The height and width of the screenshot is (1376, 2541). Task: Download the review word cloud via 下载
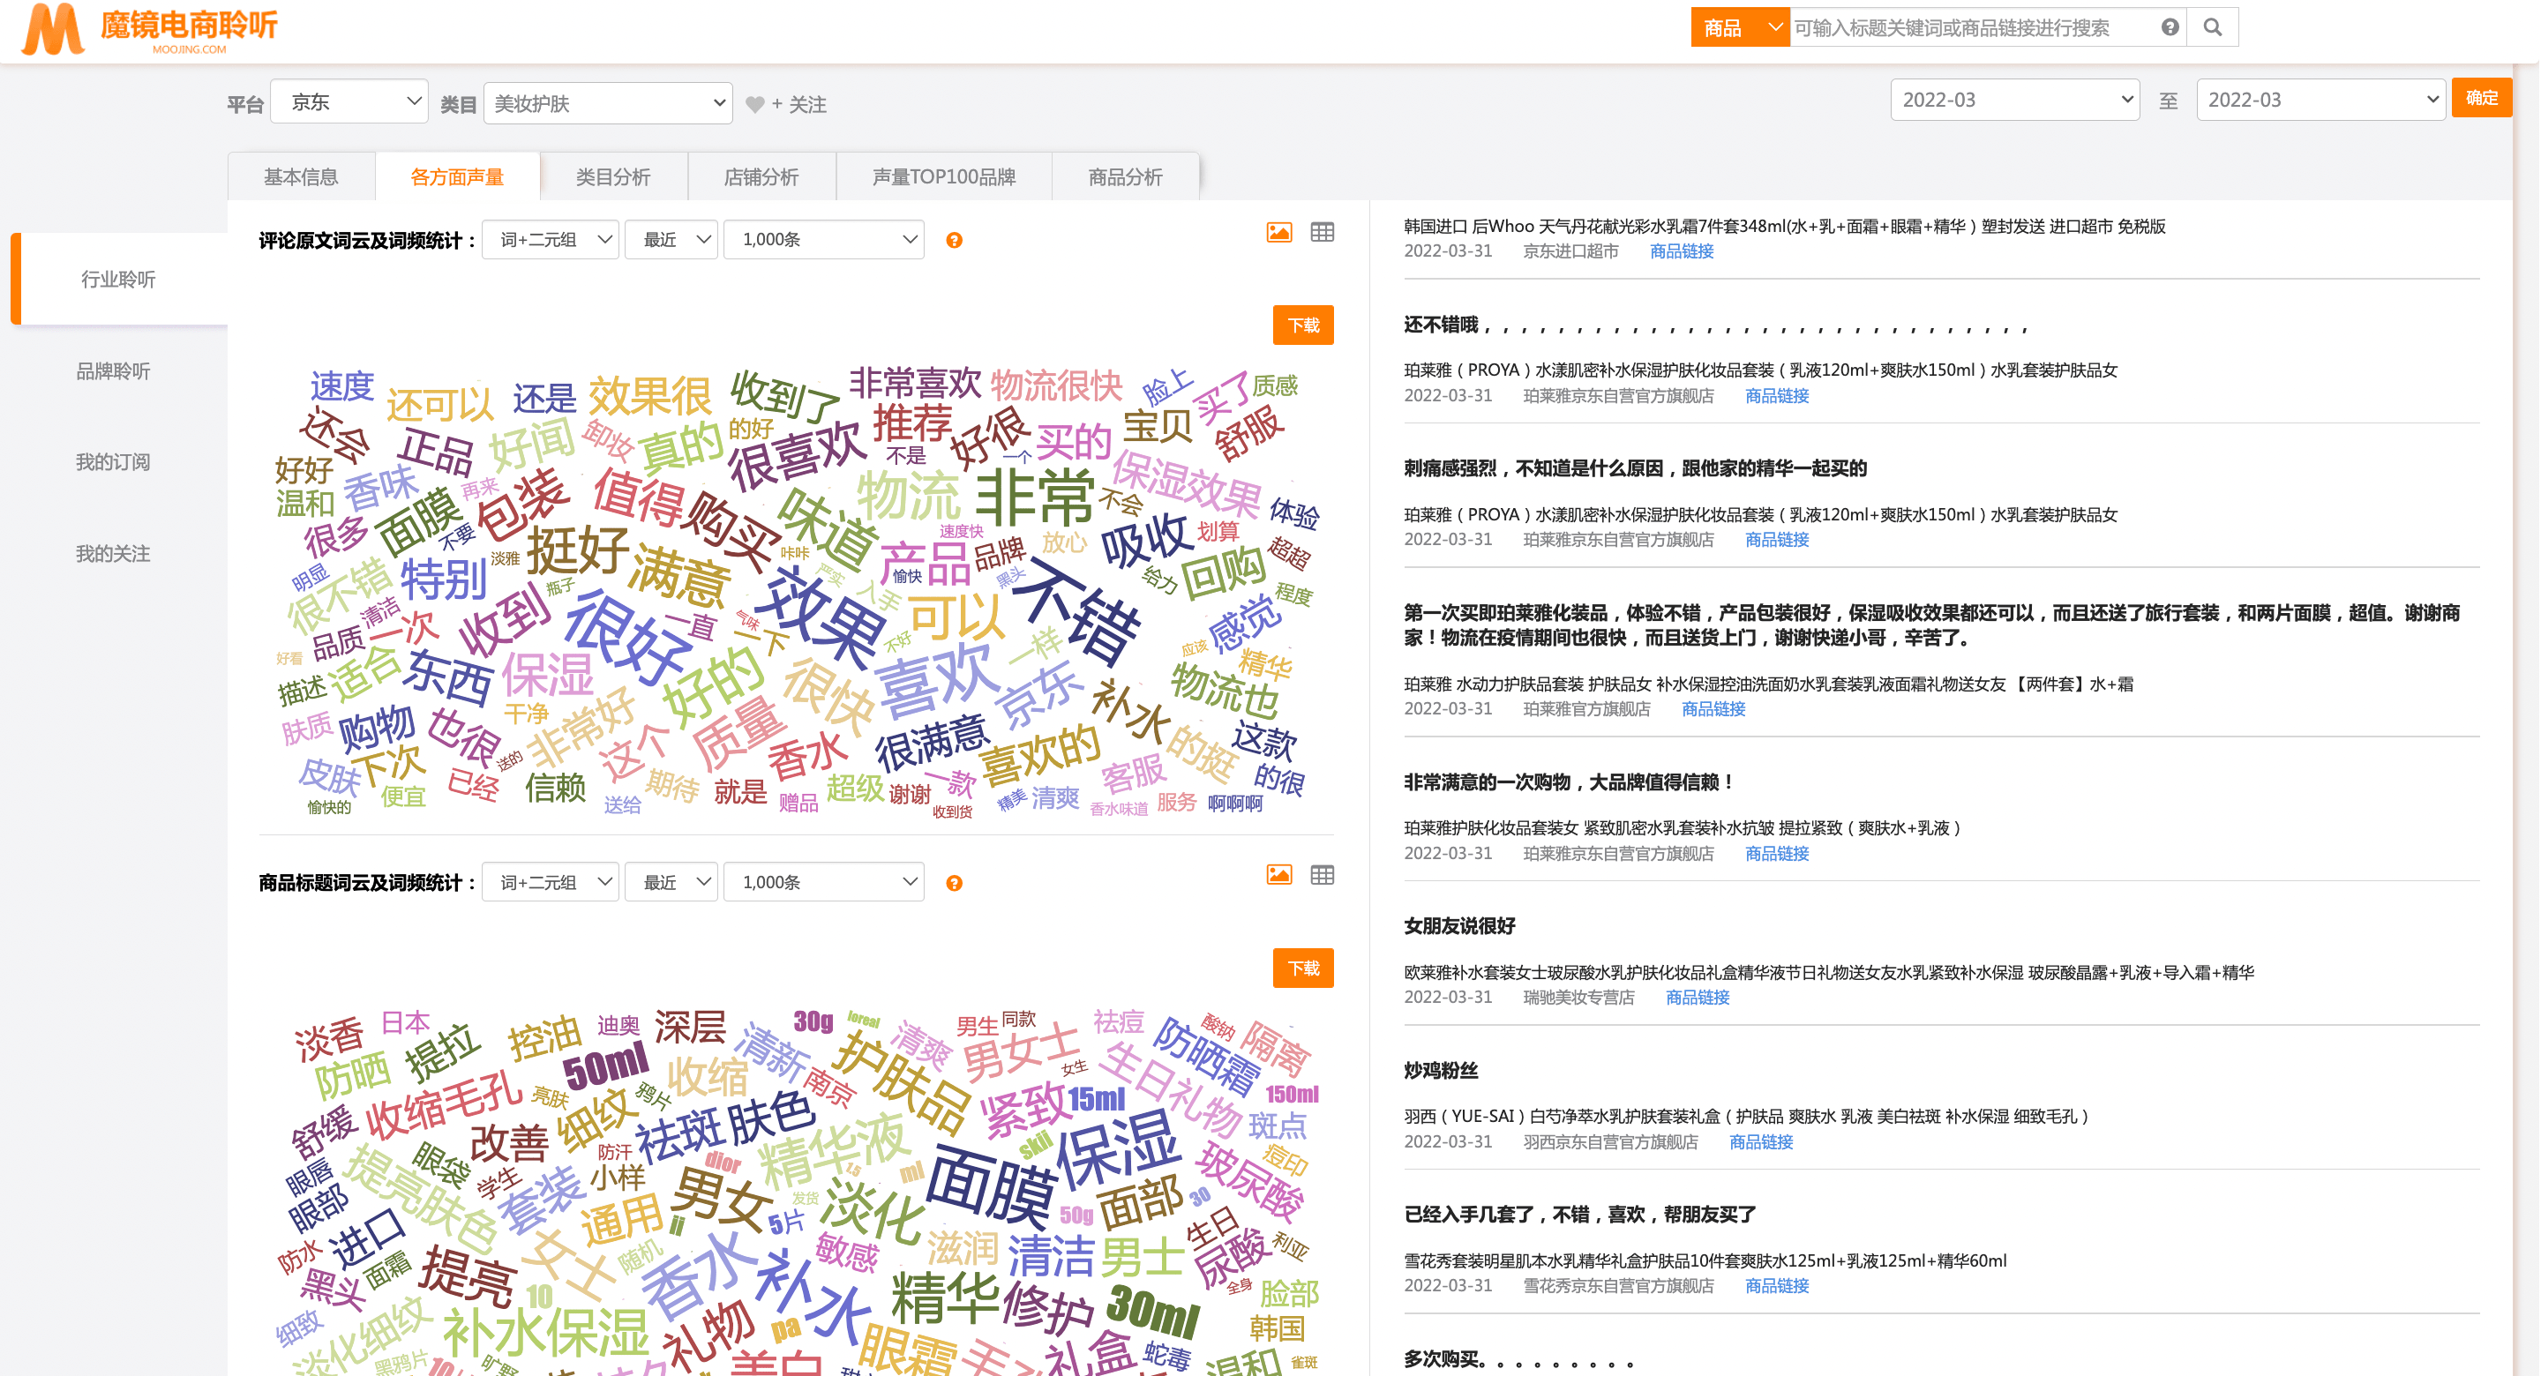(1302, 325)
